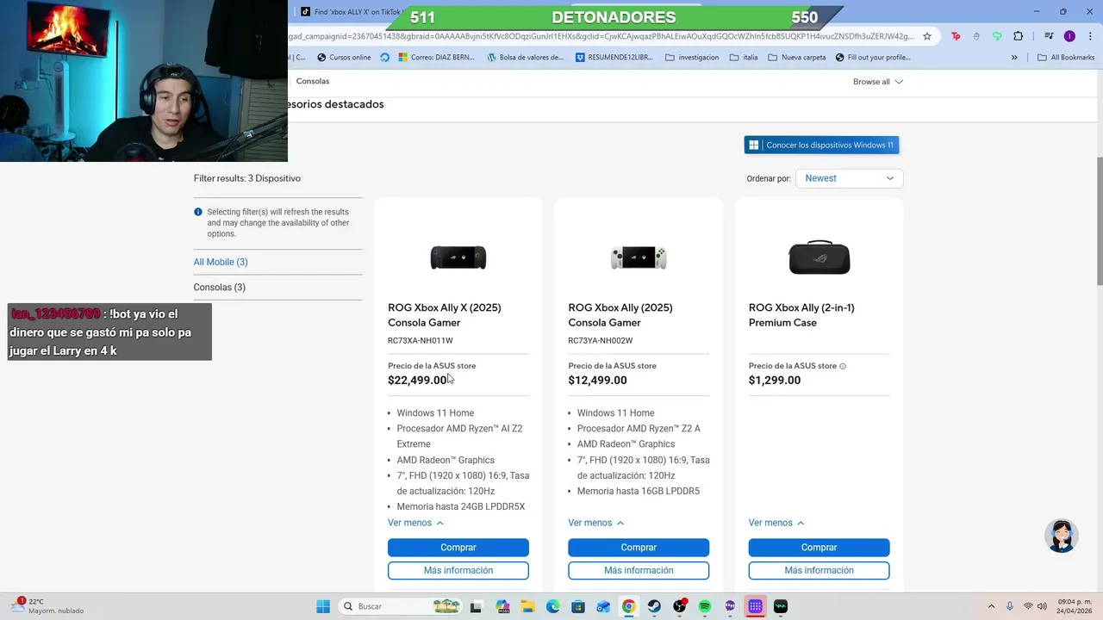Click the red 'Tp' extension icon
This screenshot has width=1103, height=620.
click(x=956, y=36)
